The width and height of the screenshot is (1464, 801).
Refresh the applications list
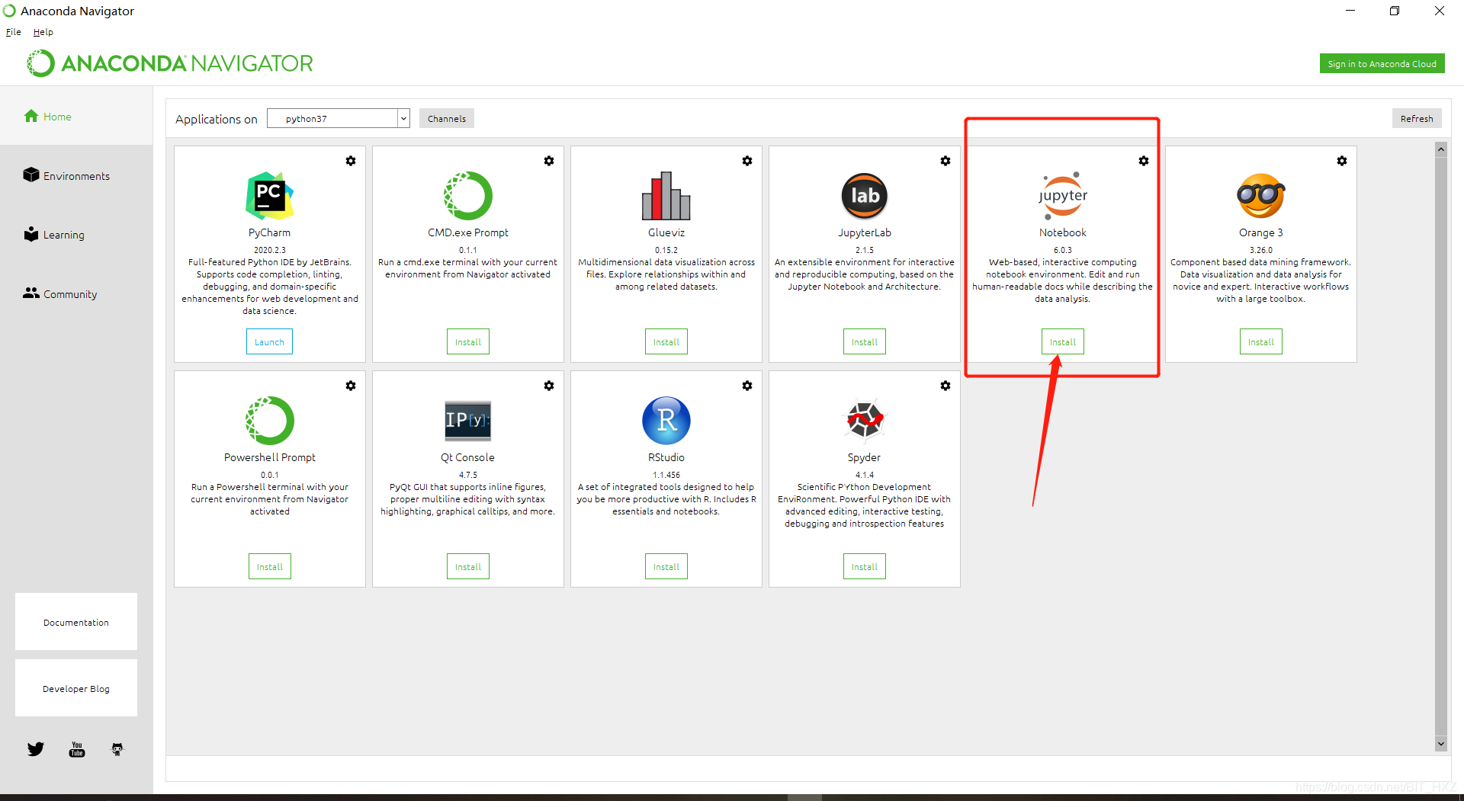1417,118
